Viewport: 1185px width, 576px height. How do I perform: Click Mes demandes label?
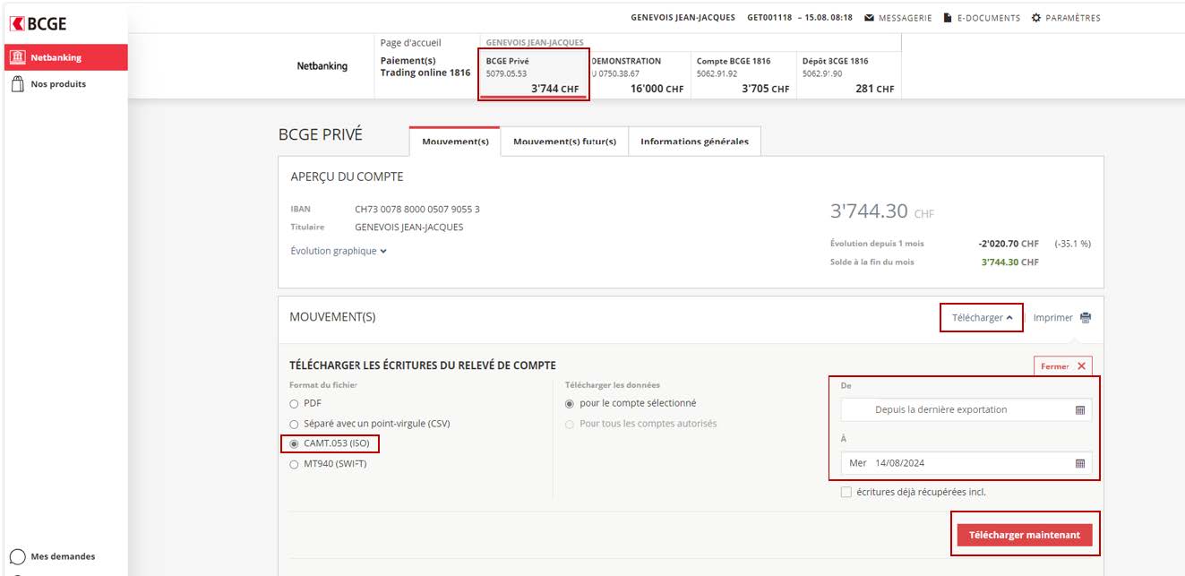[63, 556]
